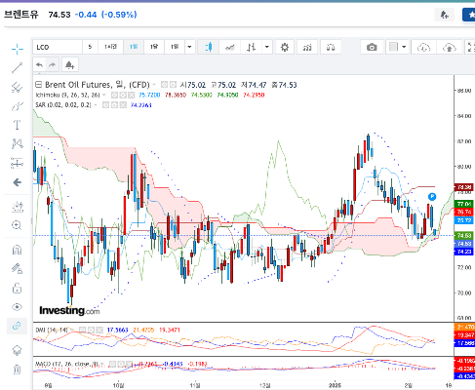Activate the zoom in magnifier tool
The height and width of the screenshot is (390, 475).
pos(17,225)
